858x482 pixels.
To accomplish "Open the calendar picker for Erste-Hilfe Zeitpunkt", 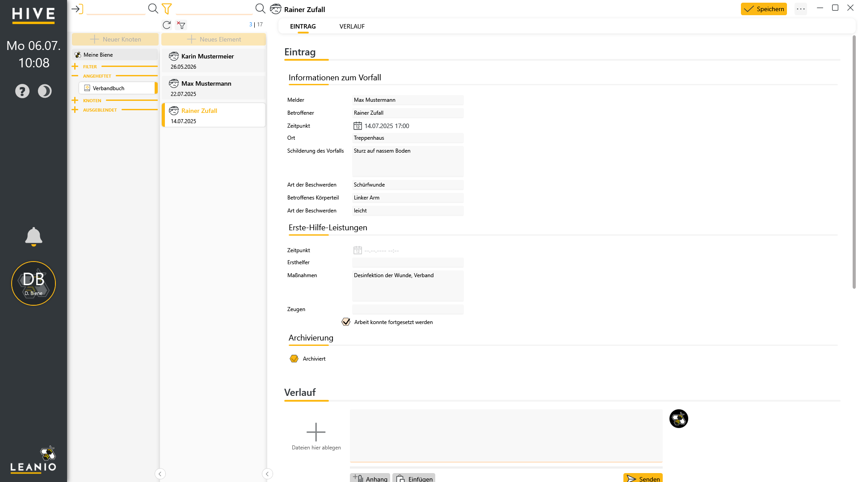I will (358, 250).
